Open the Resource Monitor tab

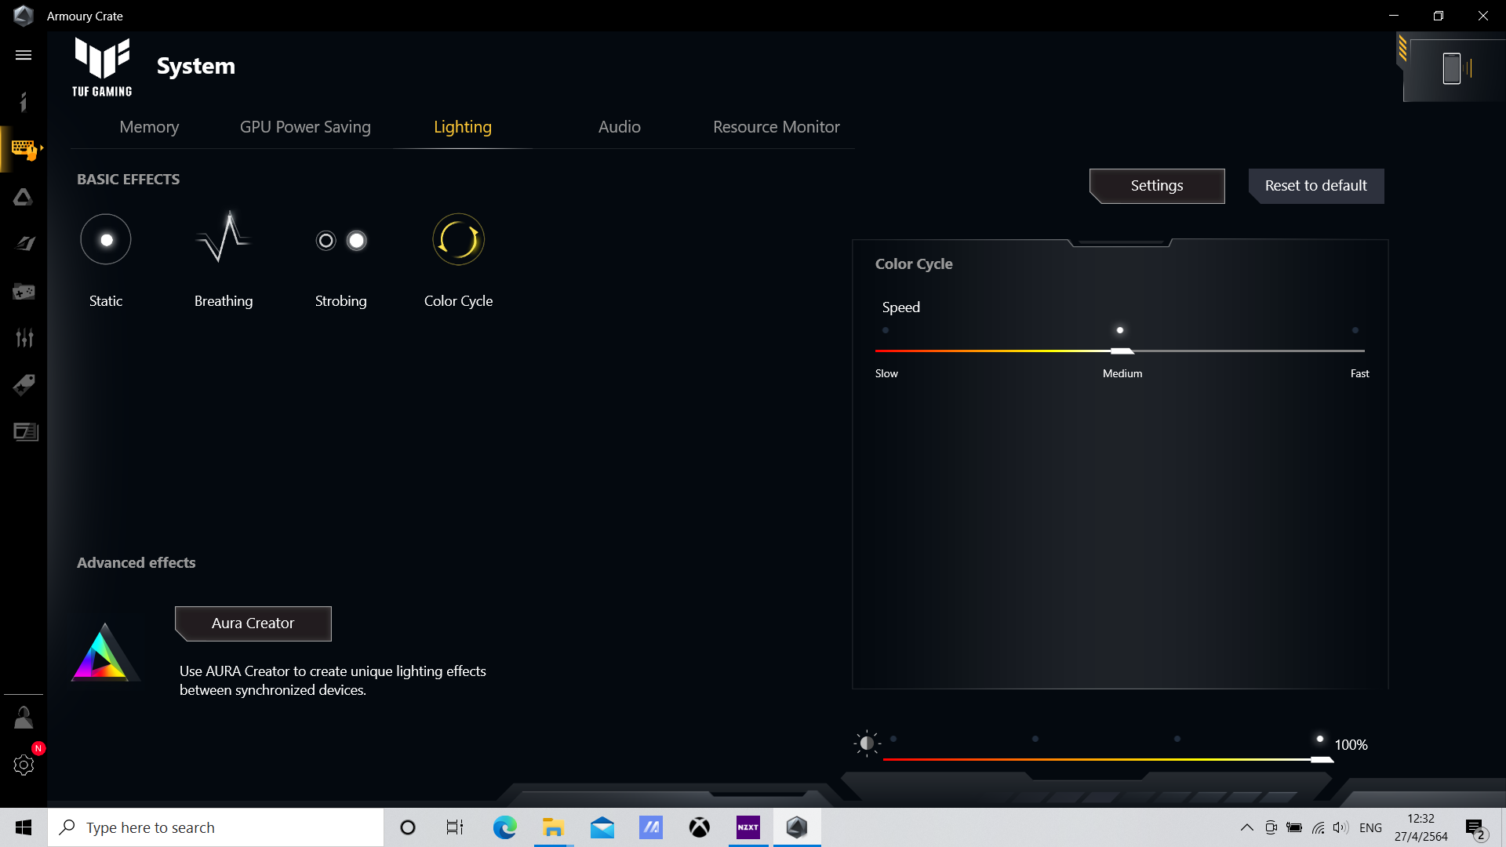point(777,127)
